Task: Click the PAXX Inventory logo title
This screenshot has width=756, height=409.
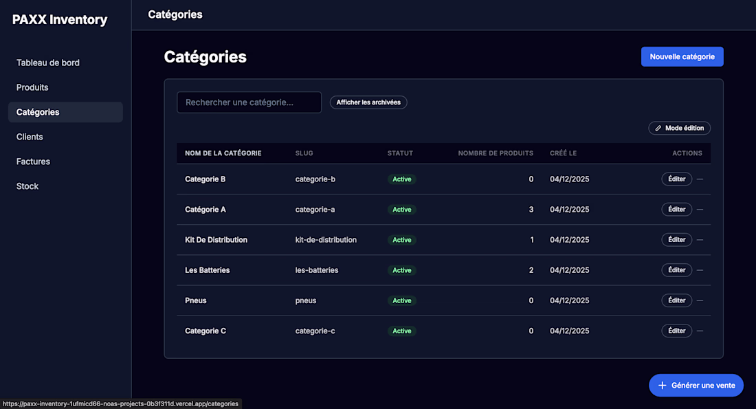Action: pyautogui.click(x=60, y=20)
